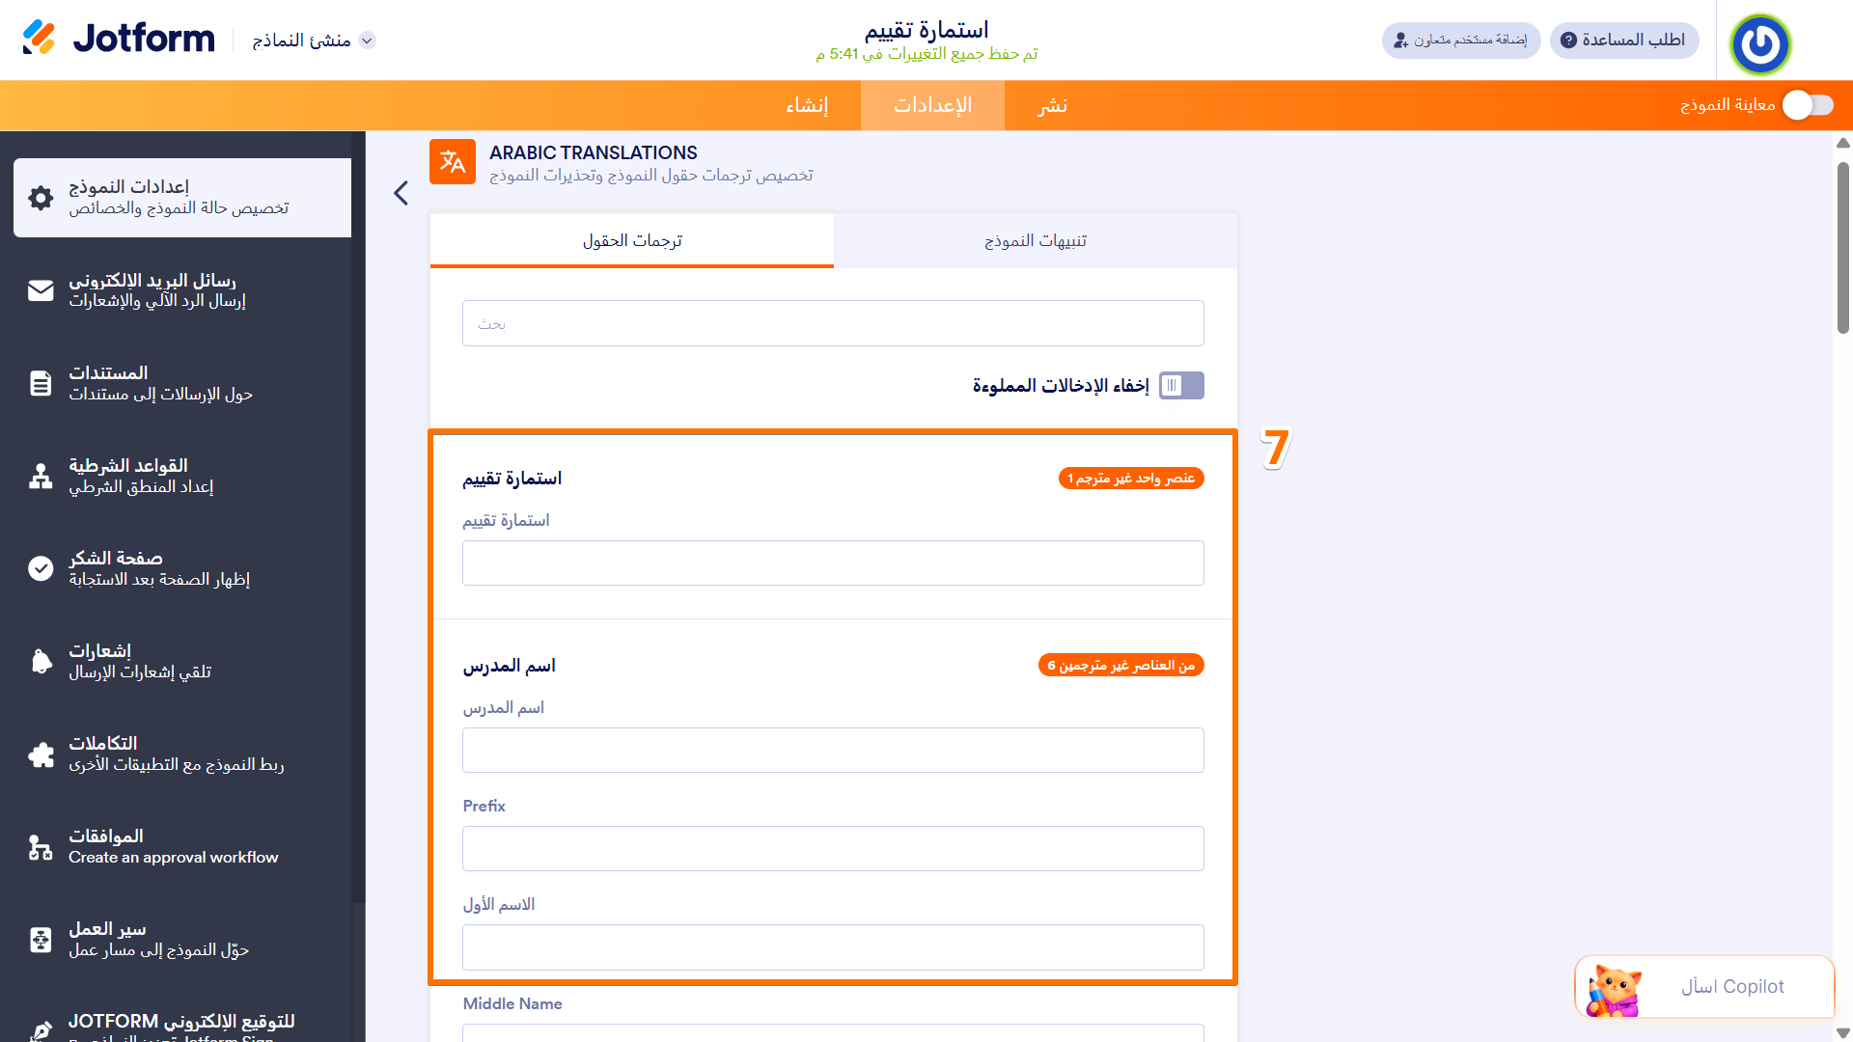Click the Jotform logo
The height and width of the screenshot is (1042, 1853).
click(x=118, y=39)
